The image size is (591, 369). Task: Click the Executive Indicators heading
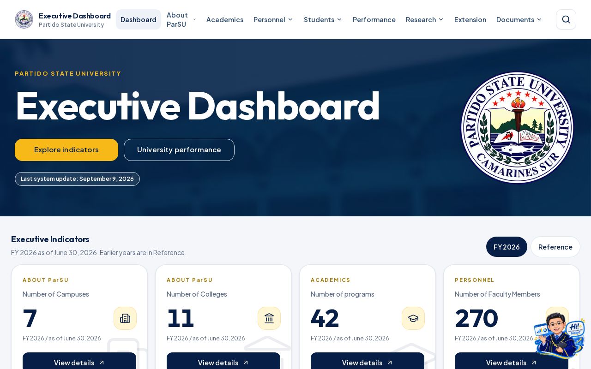pos(50,239)
